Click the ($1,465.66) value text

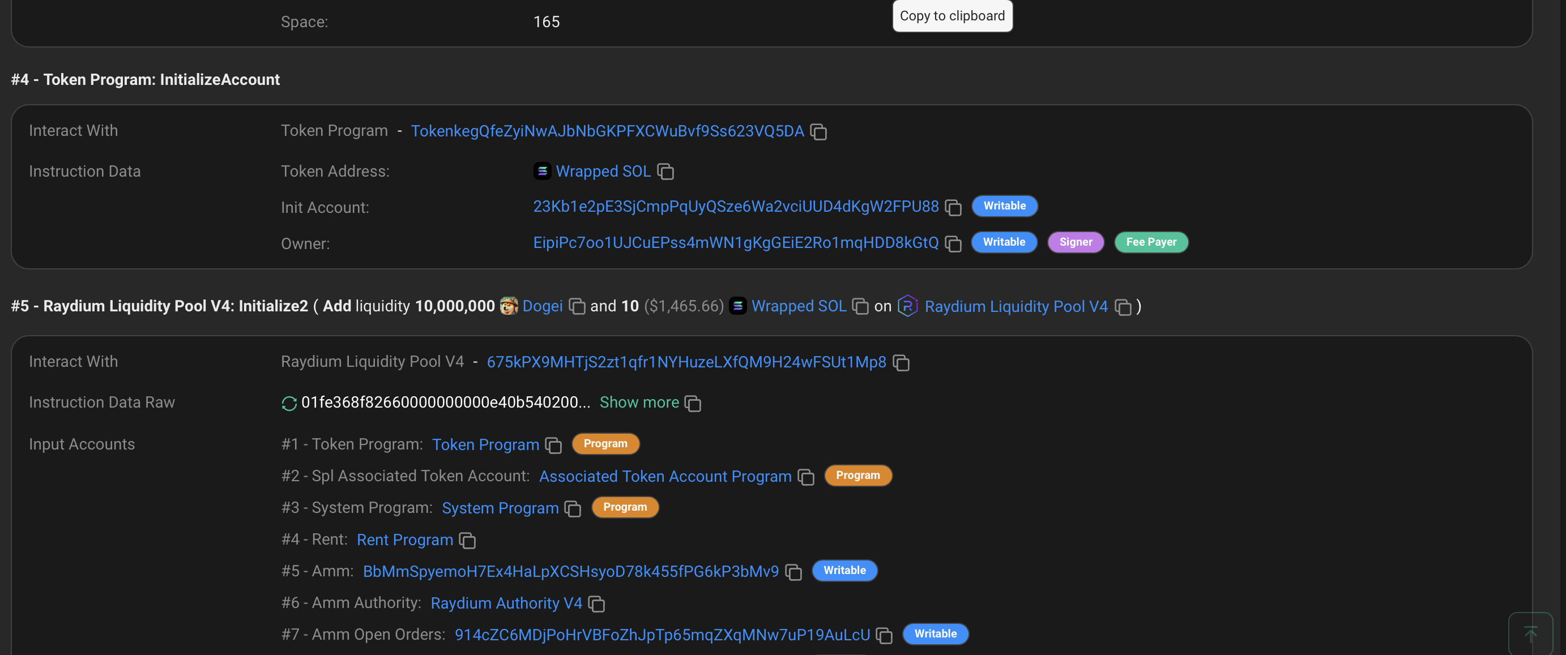click(683, 306)
